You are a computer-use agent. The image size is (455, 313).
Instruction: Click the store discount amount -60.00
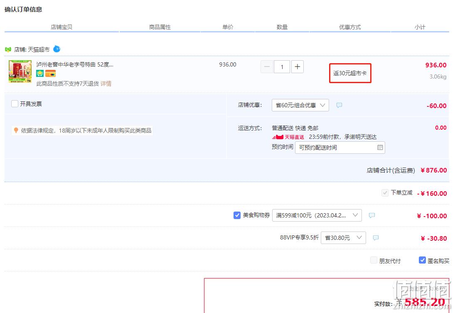pos(436,106)
